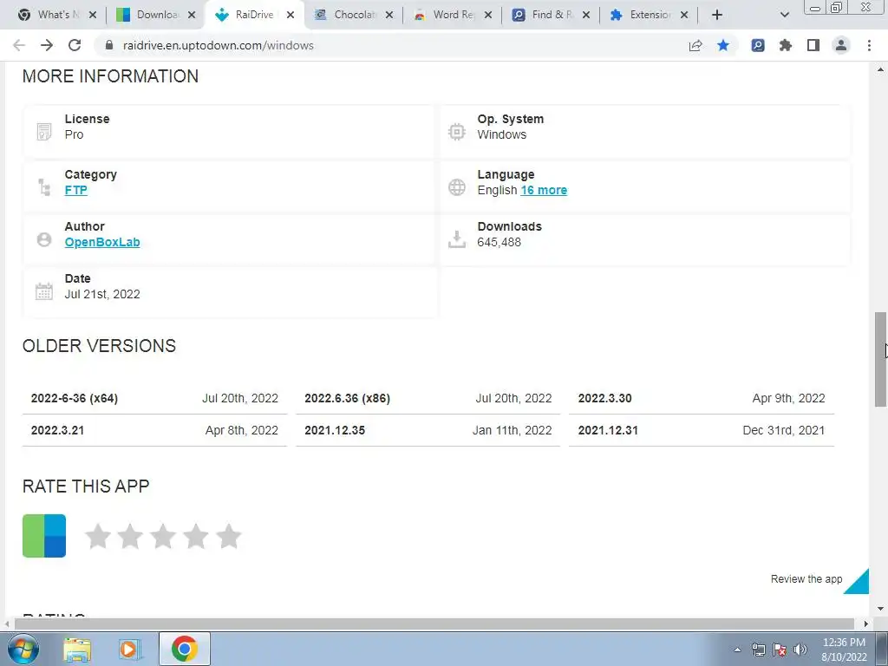Click the Date calendar icon
The height and width of the screenshot is (666, 888).
[x=44, y=291]
